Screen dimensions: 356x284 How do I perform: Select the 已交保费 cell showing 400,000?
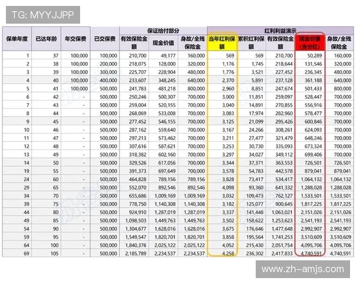(105, 80)
